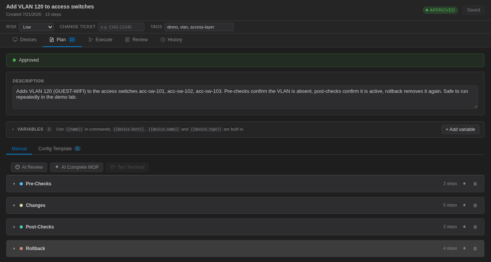Open the Config Template sub-tab
Viewport: 491px width, 262px height.
[59, 149]
